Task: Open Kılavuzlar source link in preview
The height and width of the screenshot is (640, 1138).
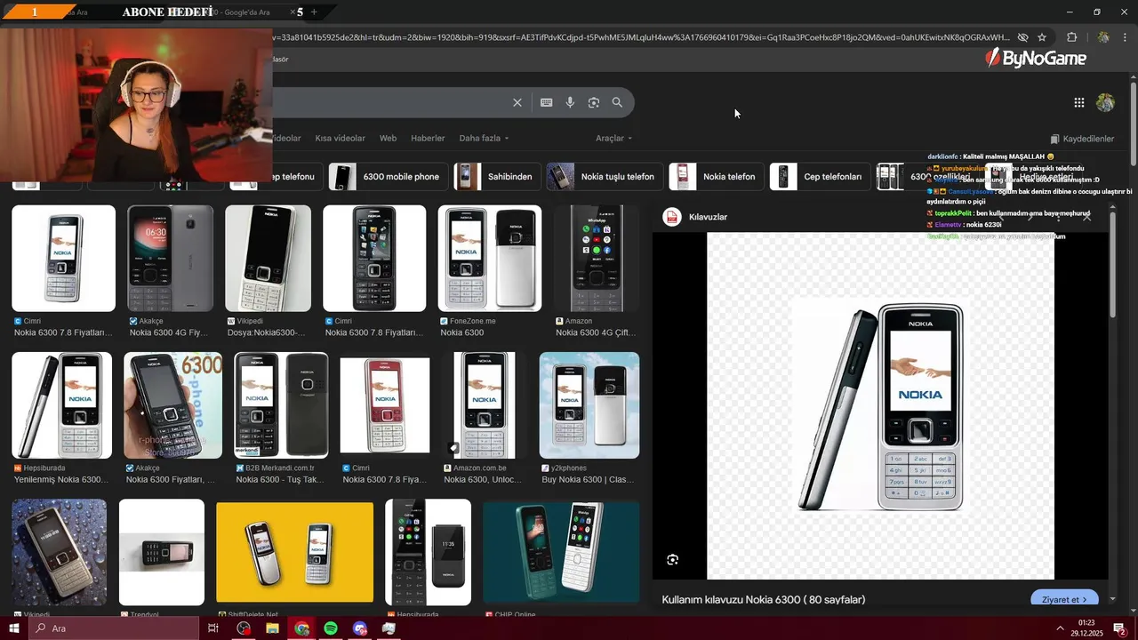Action: coord(695,217)
